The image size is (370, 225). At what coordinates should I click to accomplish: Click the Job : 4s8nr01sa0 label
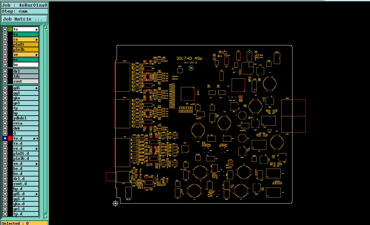25,5
